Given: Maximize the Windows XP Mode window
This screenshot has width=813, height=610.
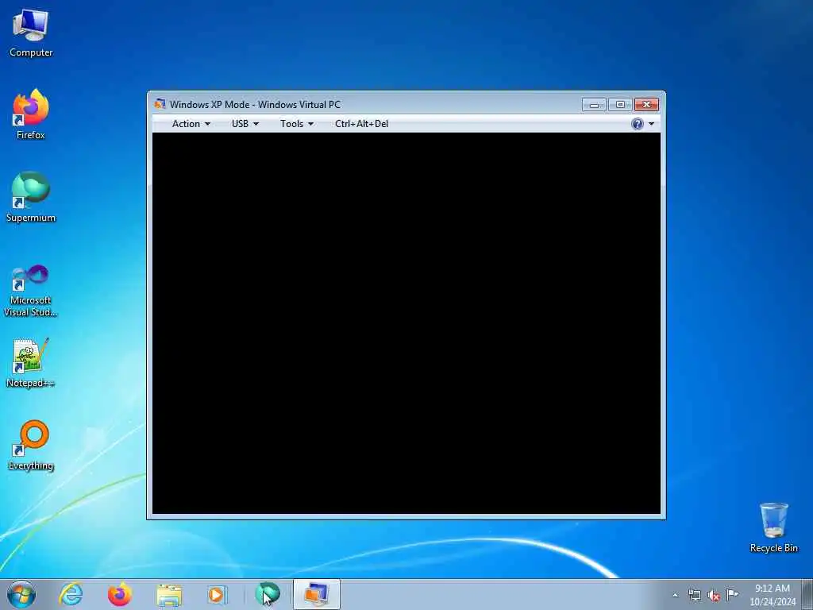Looking at the screenshot, I should [x=620, y=105].
